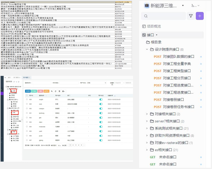Click the blue 新增 button
This screenshot has width=212, height=169.
coord(28,91)
